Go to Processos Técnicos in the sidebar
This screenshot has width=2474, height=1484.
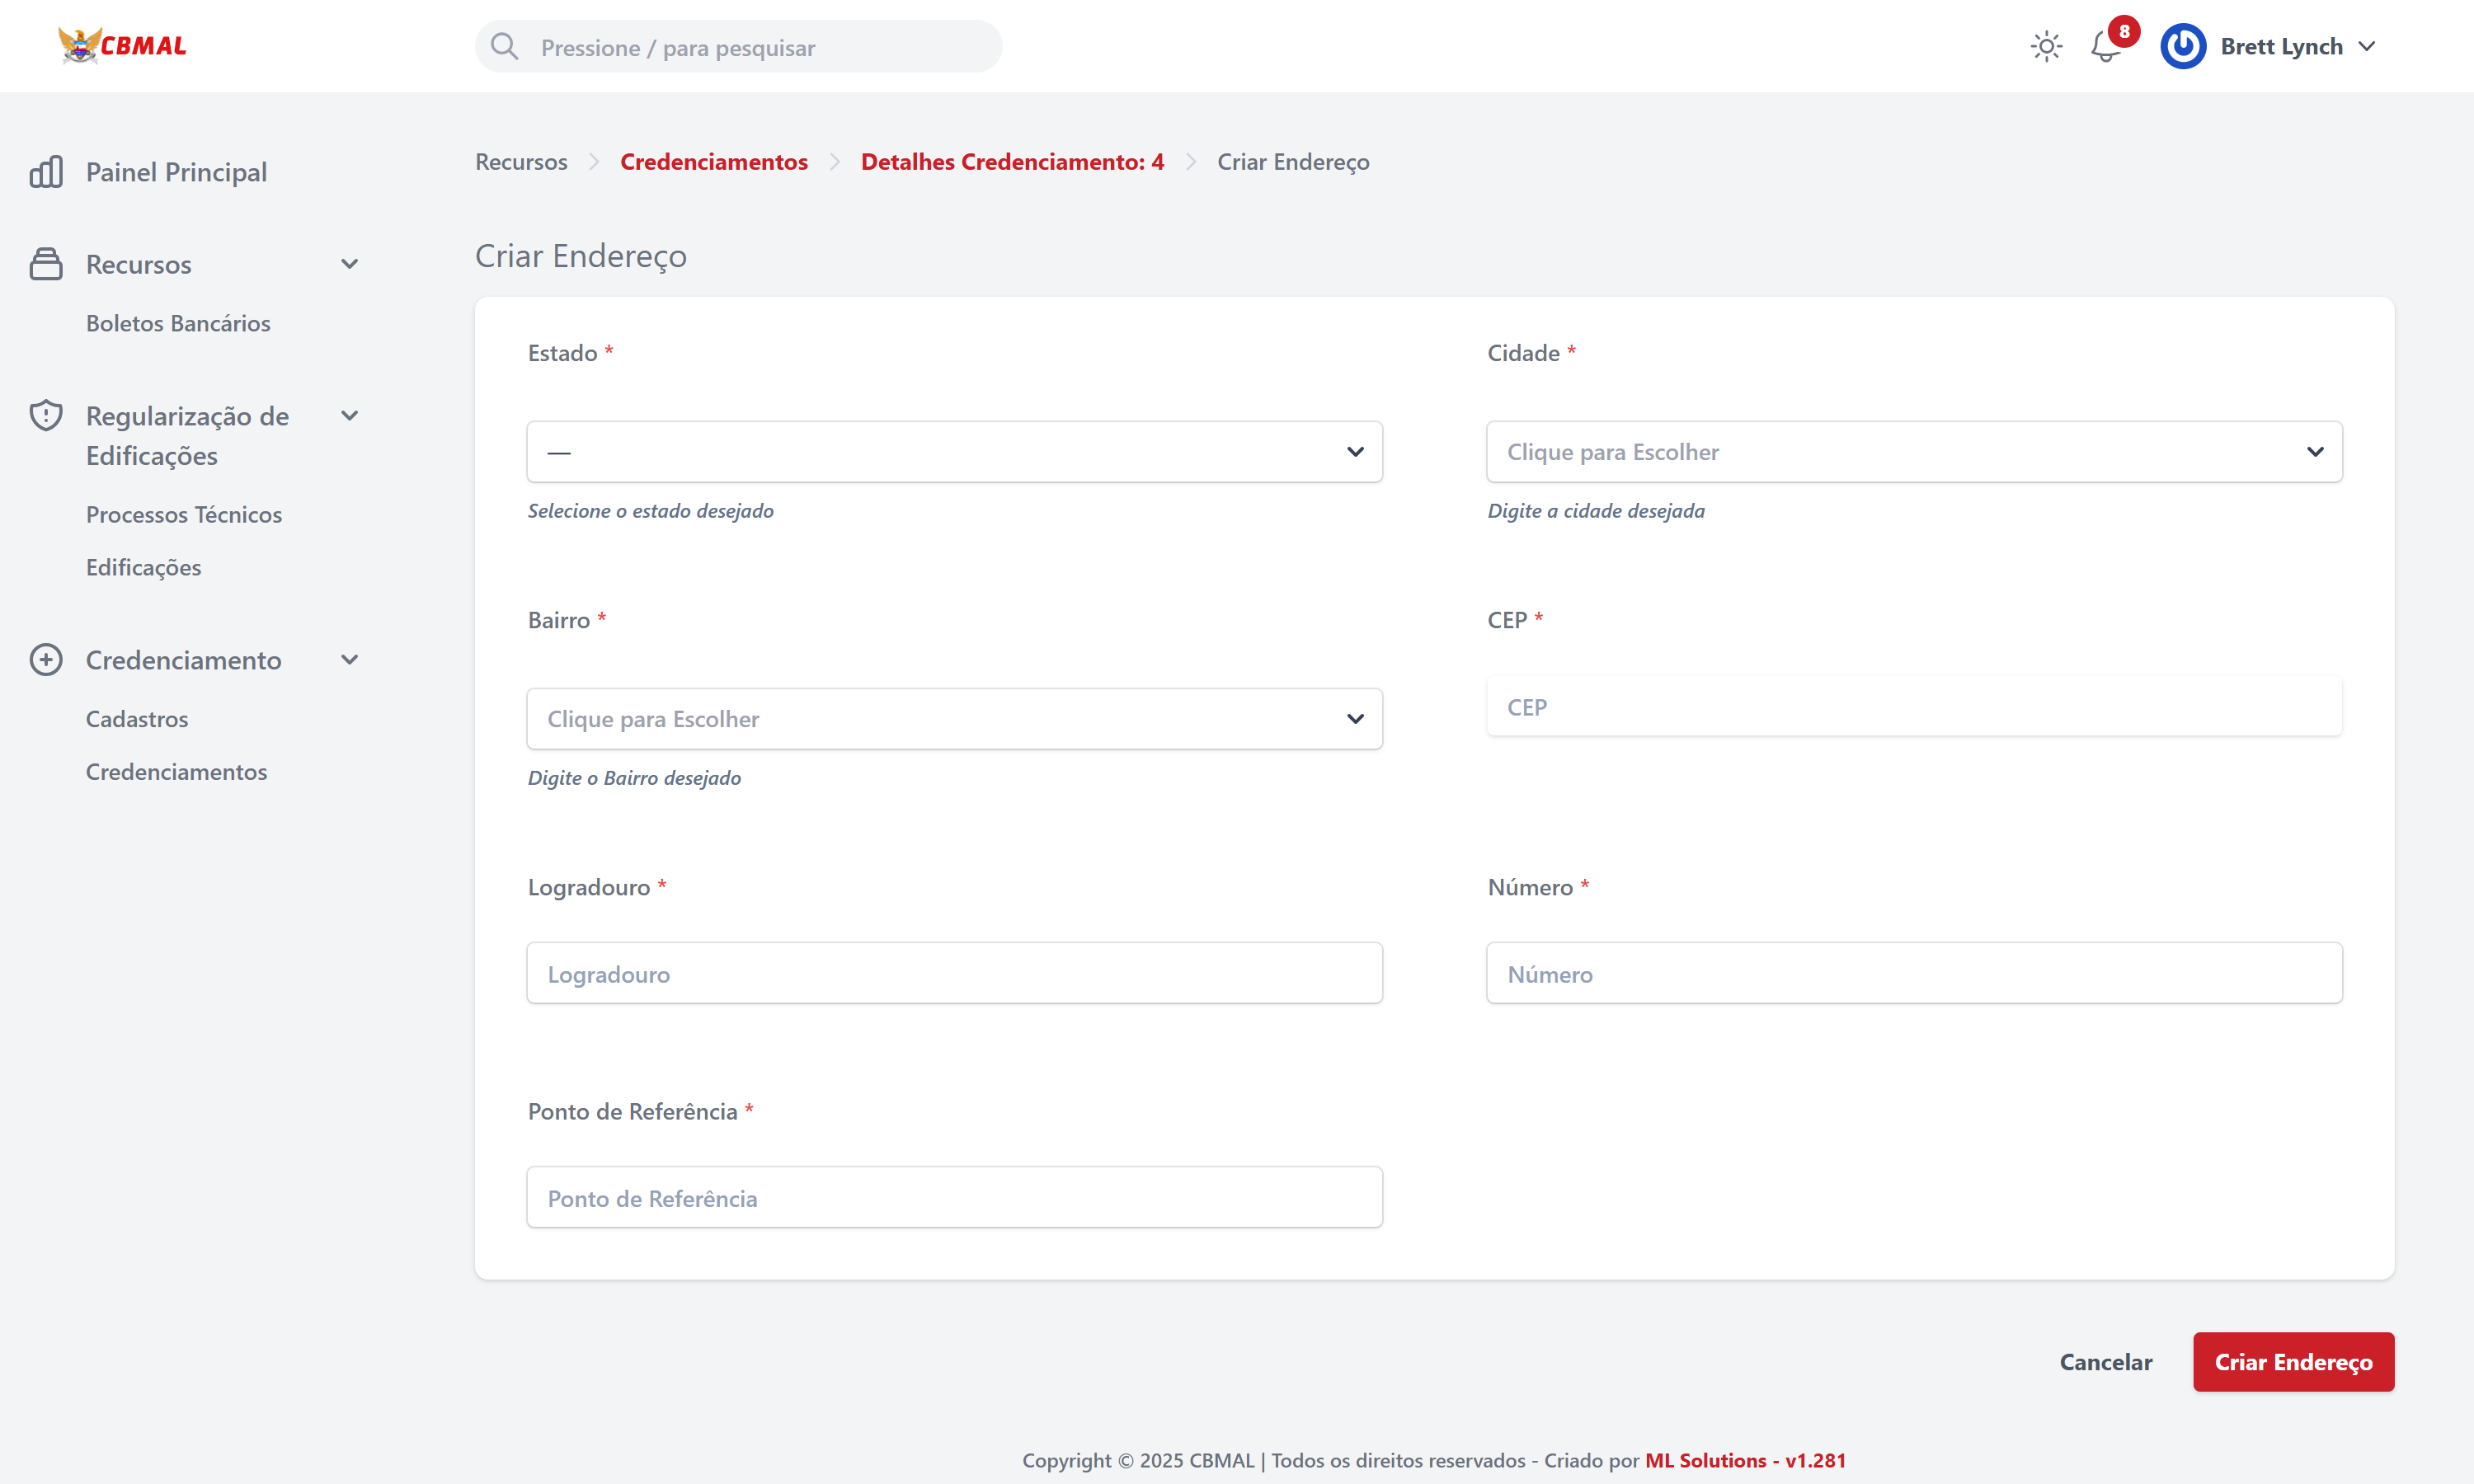[x=184, y=514]
